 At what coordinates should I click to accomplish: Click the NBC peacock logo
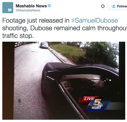(x=101, y=105)
